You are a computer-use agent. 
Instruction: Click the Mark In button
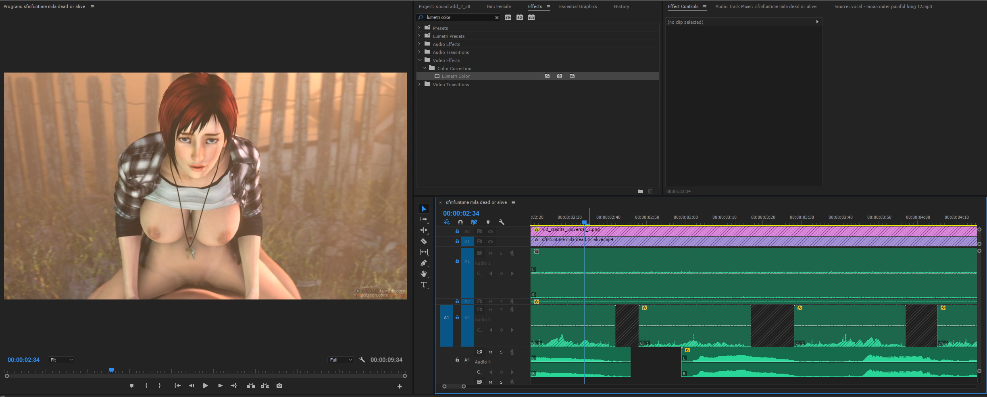click(146, 386)
